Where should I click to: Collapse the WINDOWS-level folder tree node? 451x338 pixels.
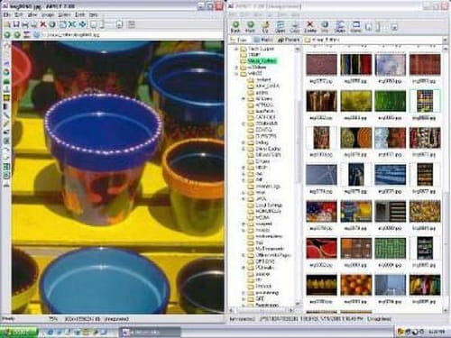(x=236, y=73)
